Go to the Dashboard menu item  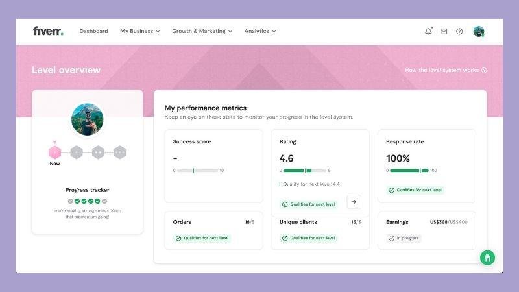tap(93, 31)
